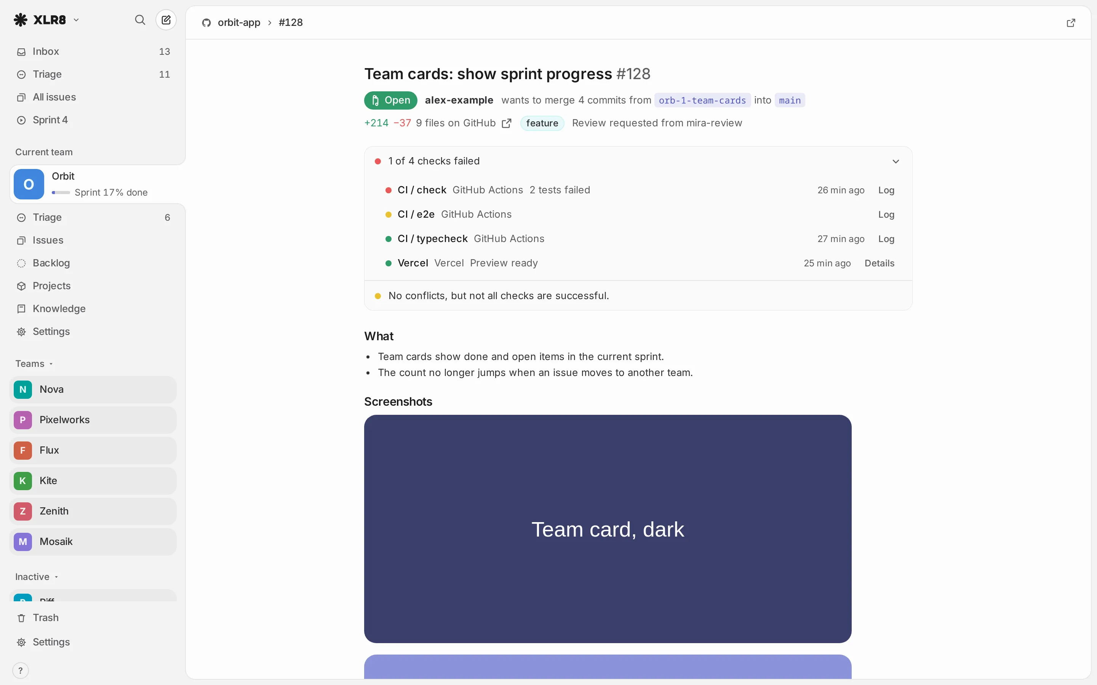
Task: Click the Sprint 17% done progress bar
Action: (x=61, y=193)
